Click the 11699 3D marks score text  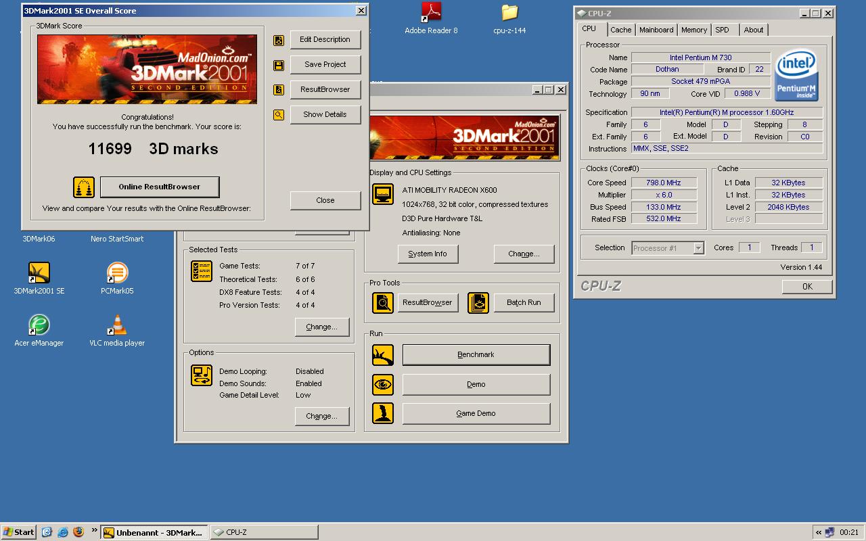pos(153,149)
